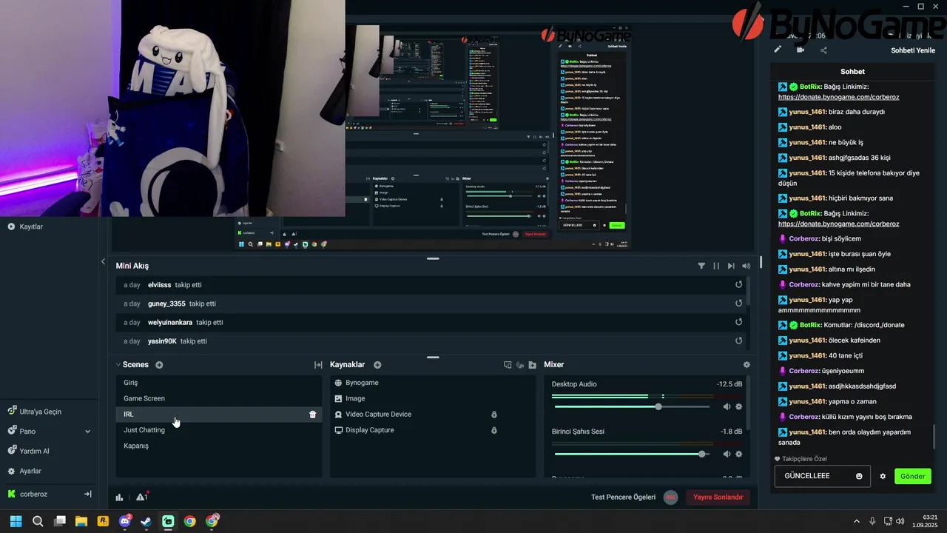The image size is (947, 533).
Task: Collapse the Scenes panel chevron
Action: coord(118,365)
